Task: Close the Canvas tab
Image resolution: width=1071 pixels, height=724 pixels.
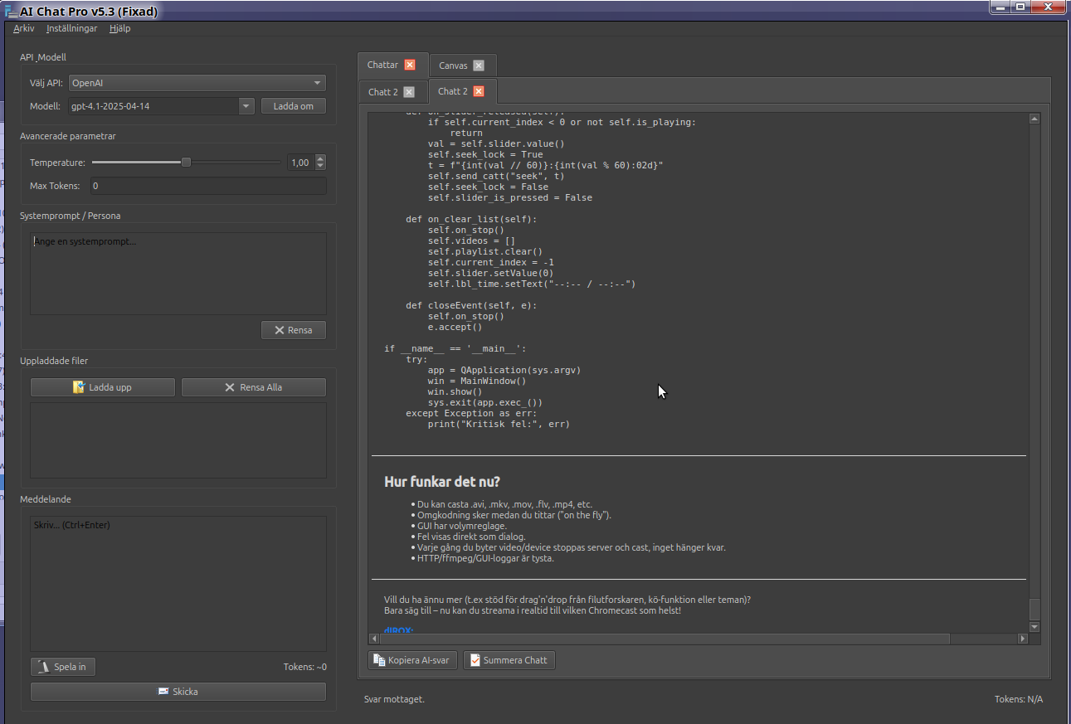Action: pos(479,66)
